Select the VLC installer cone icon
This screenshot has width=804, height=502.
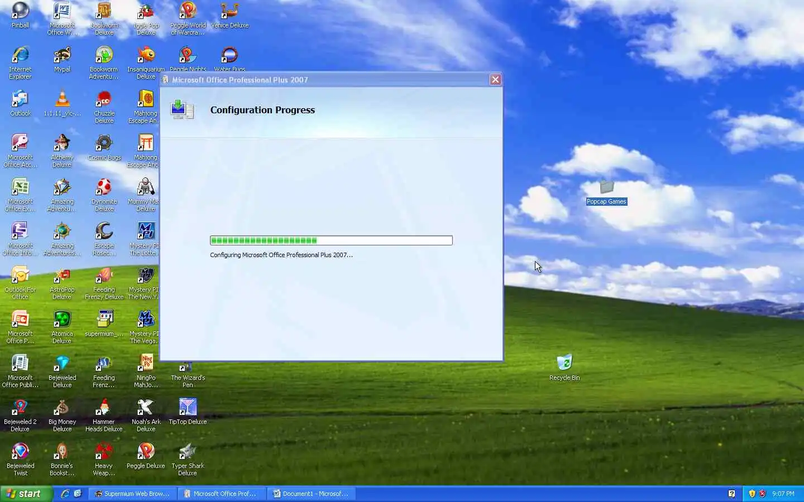62,104
